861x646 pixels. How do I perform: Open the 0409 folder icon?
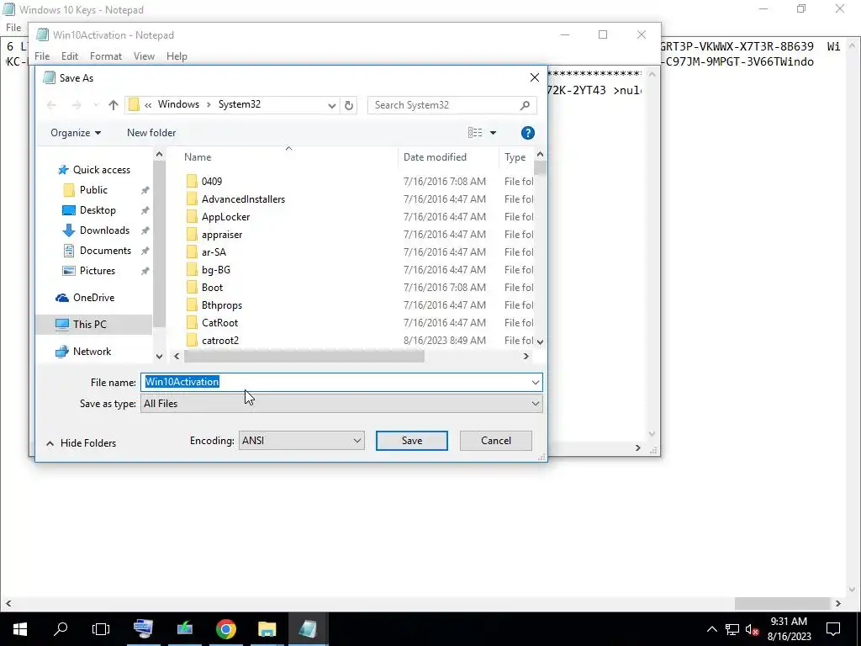click(x=192, y=182)
